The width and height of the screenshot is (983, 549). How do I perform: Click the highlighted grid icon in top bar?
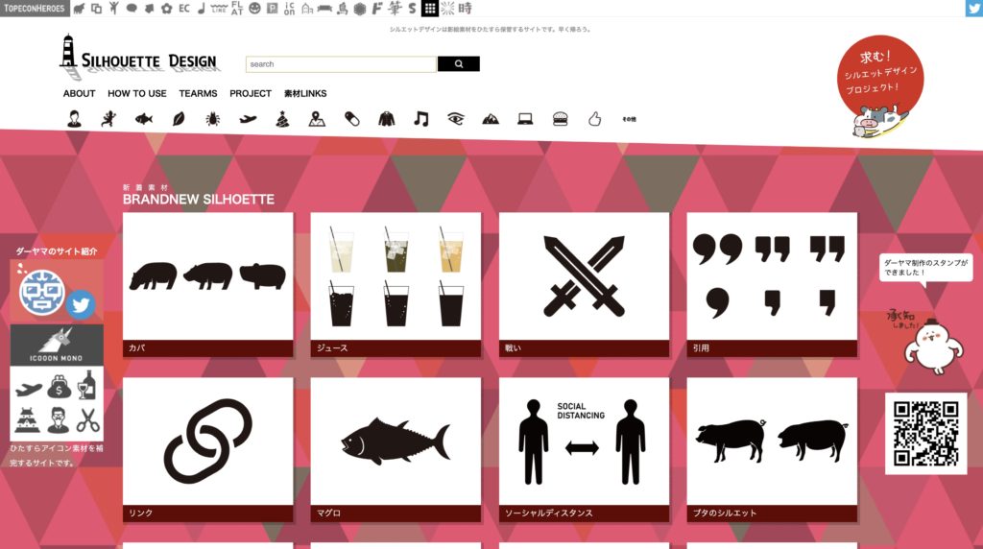pyautogui.click(x=429, y=8)
